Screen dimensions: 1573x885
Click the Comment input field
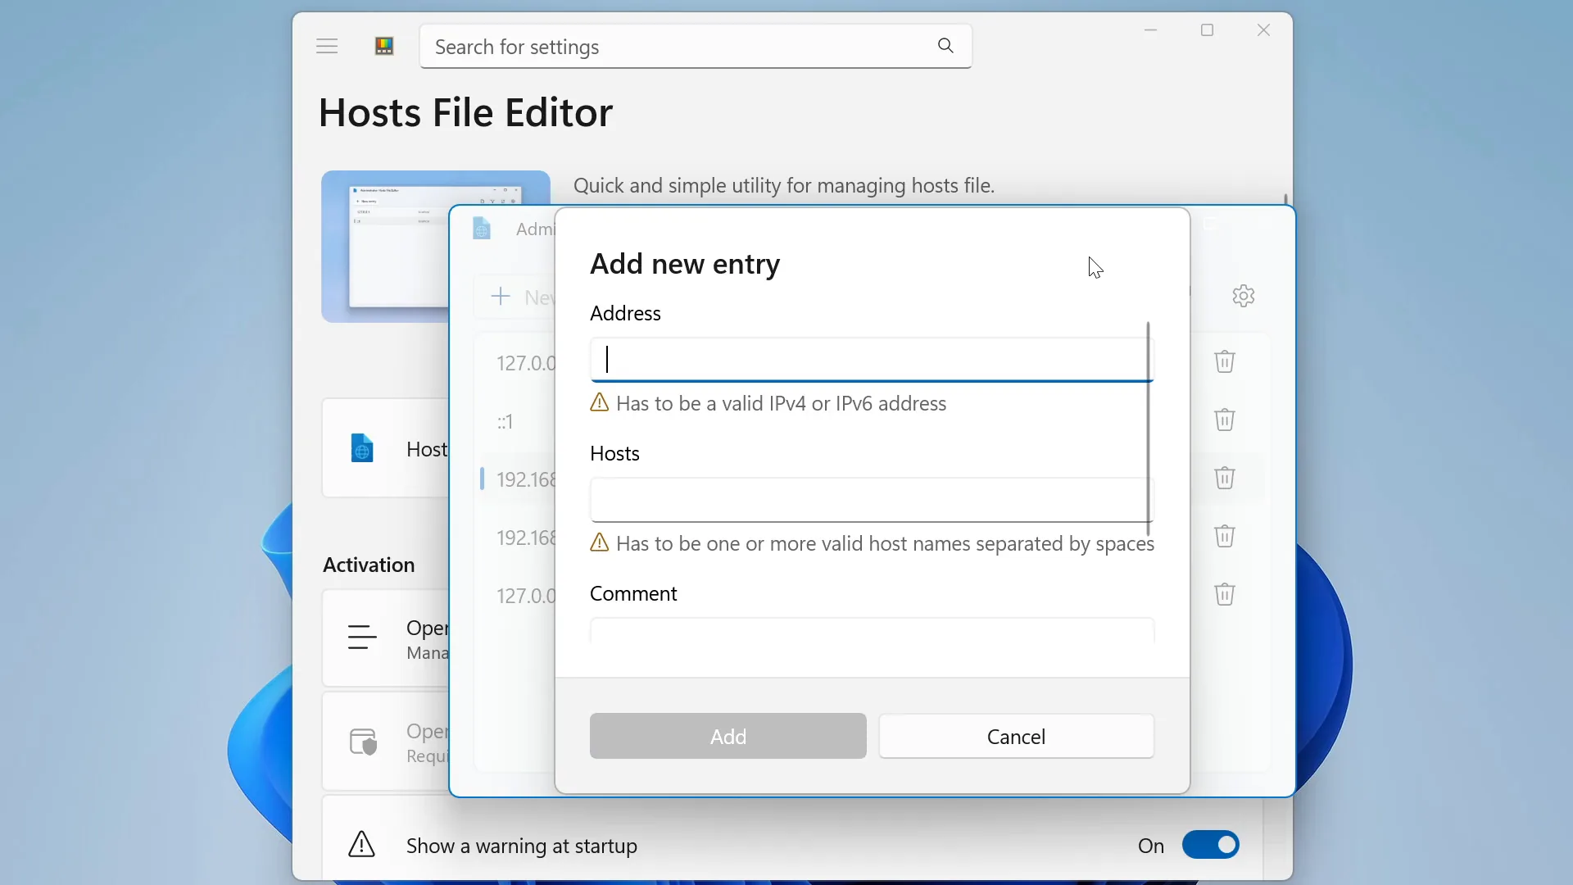tap(872, 630)
